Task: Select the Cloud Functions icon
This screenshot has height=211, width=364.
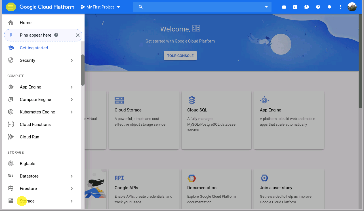Action: pyautogui.click(x=10, y=124)
